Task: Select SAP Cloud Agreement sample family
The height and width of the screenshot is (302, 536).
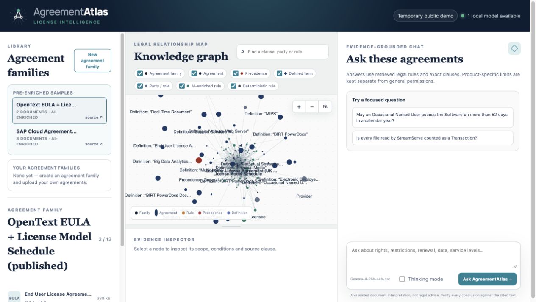Action: 59,137
